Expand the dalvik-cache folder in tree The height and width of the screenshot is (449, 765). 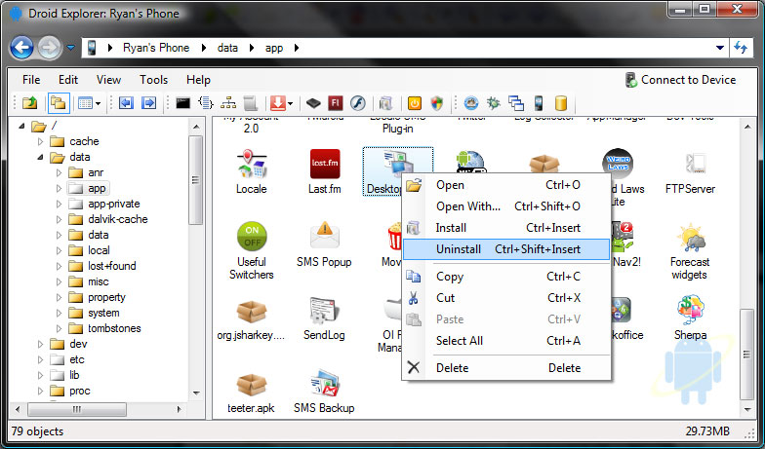click(59, 220)
